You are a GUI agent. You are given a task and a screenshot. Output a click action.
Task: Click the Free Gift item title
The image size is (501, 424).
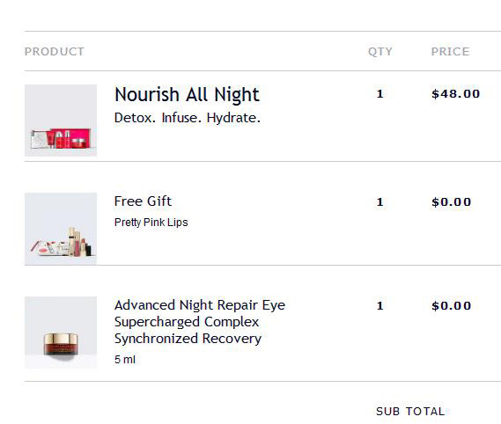(143, 201)
